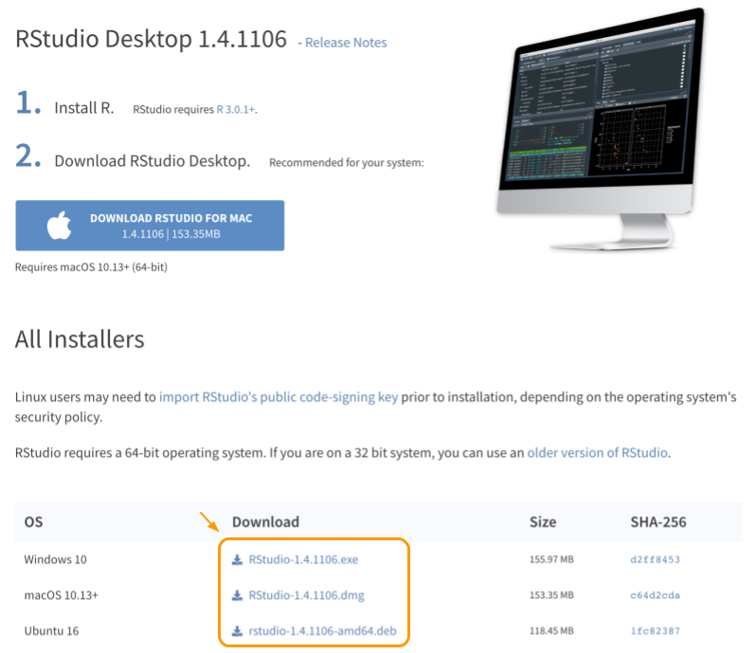The image size is (756, 653).
Task: Select the macOS 10.13+ OS cell
Action: pos(62,595)
